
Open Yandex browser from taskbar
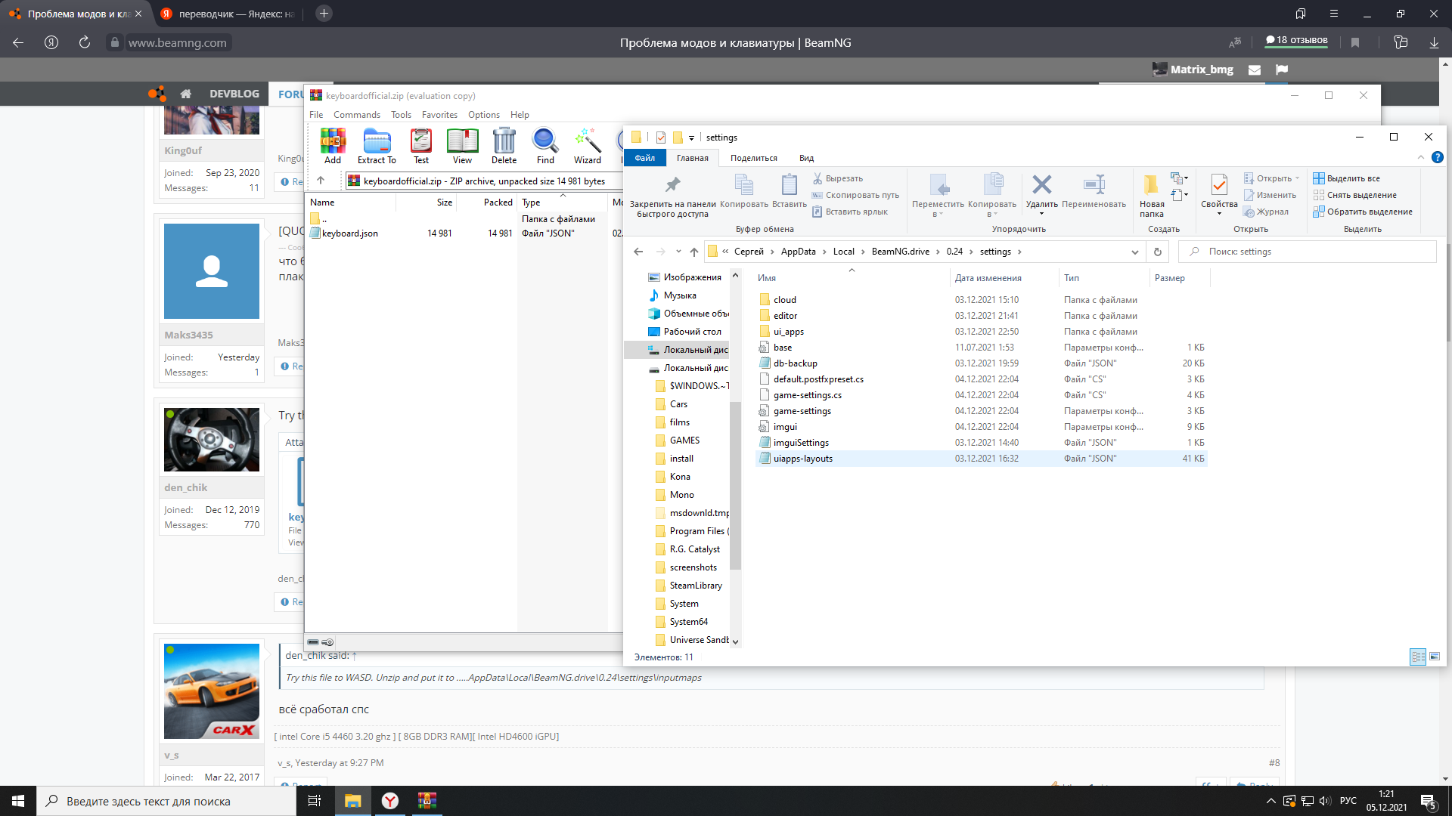390,801
